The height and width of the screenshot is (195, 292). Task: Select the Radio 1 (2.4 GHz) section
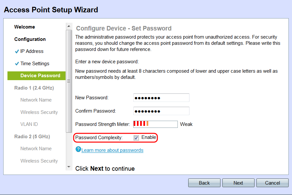[34, 88]
